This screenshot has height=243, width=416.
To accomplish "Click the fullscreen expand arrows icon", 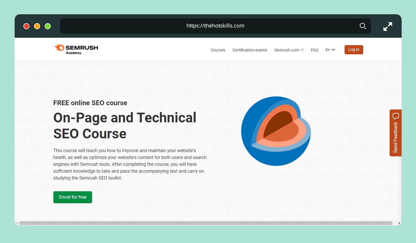I will click(388, 27).
